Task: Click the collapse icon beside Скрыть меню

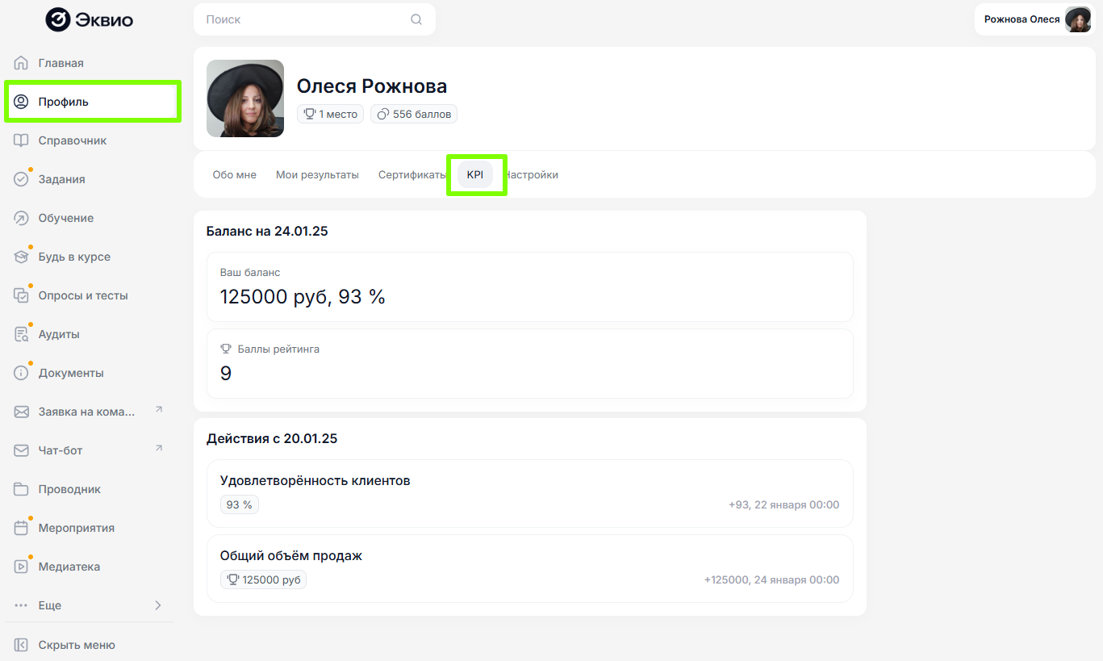Action: point(22,645)
